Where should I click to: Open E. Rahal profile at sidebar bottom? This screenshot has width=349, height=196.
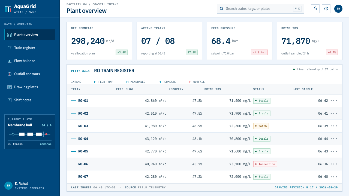[30, 186]
